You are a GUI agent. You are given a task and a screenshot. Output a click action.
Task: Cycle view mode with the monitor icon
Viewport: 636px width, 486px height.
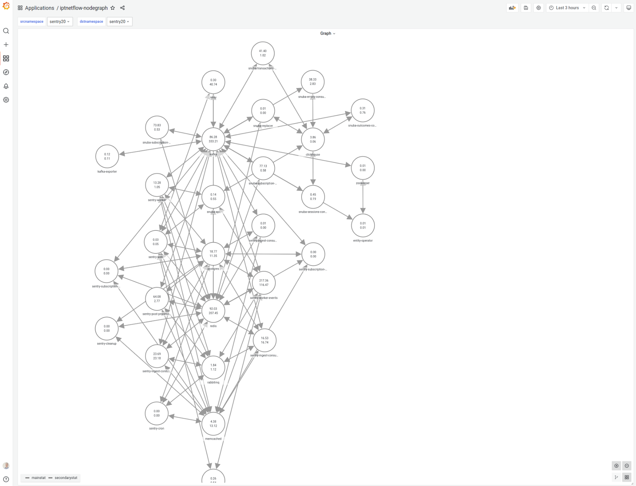pyautogui.click(x=628, y=8)
